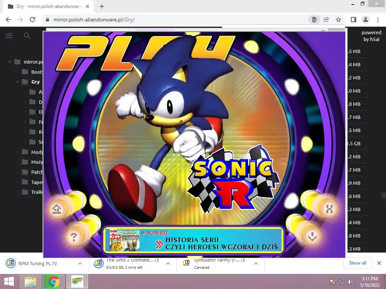Close the Gry browser tab
386x289 pixels.
click(87, 6)
